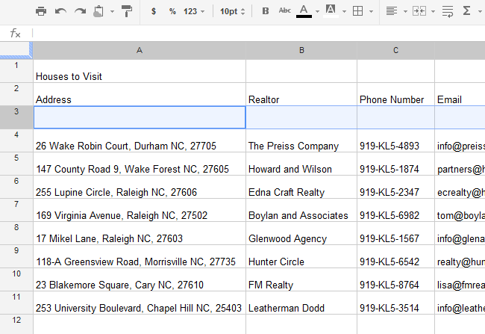Open the 10pt font size selector
The height and width of the screenshot is (334, 485).
tap(232, 11)
